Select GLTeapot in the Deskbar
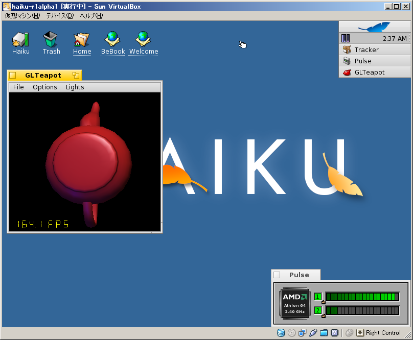 click(x=375, y=72)
